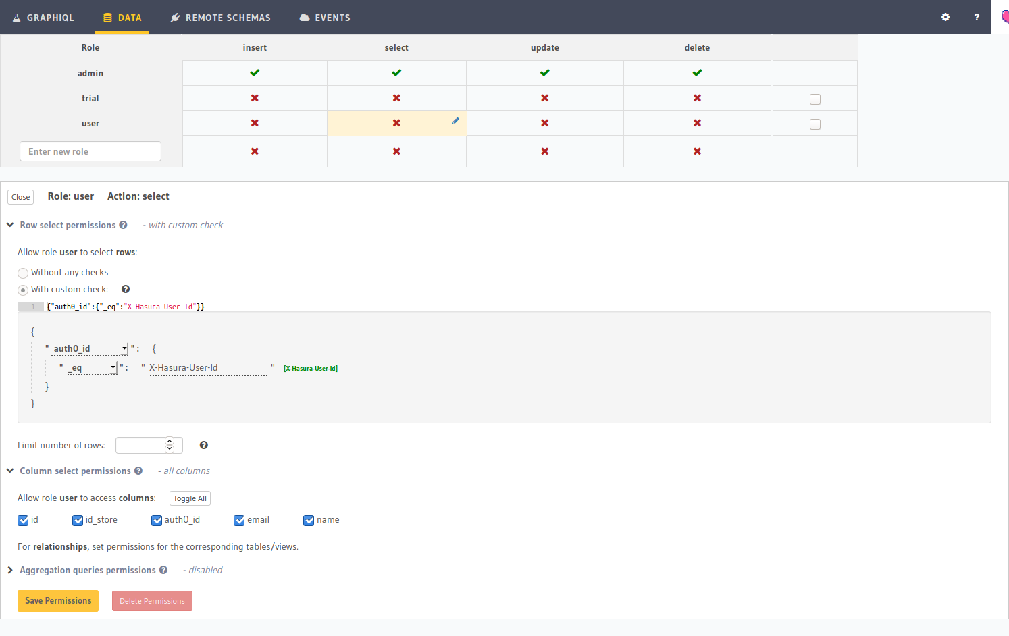
Task: Tick the checkbox in the trial row
Action: (x=815, y=99)
